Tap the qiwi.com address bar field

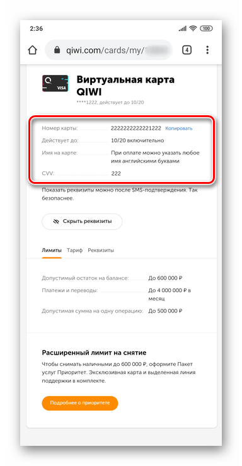(109, 50)
